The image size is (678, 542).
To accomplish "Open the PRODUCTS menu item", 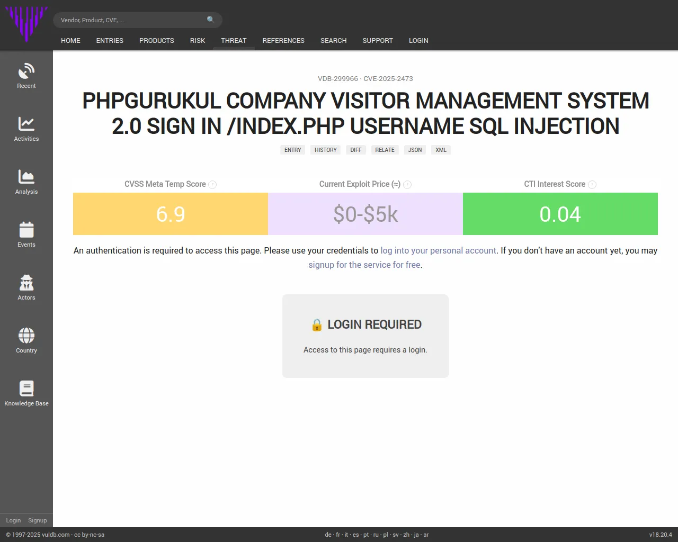I will tap(157, 41).
